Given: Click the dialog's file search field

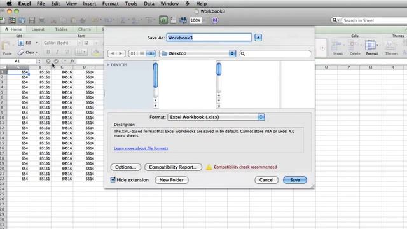Looking at the screenshot, I should 275,53.
